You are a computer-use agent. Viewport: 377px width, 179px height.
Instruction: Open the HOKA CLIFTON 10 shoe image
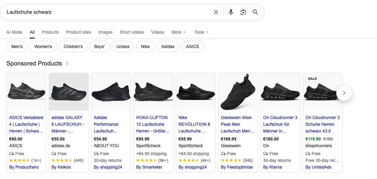[x=153, y=92]
